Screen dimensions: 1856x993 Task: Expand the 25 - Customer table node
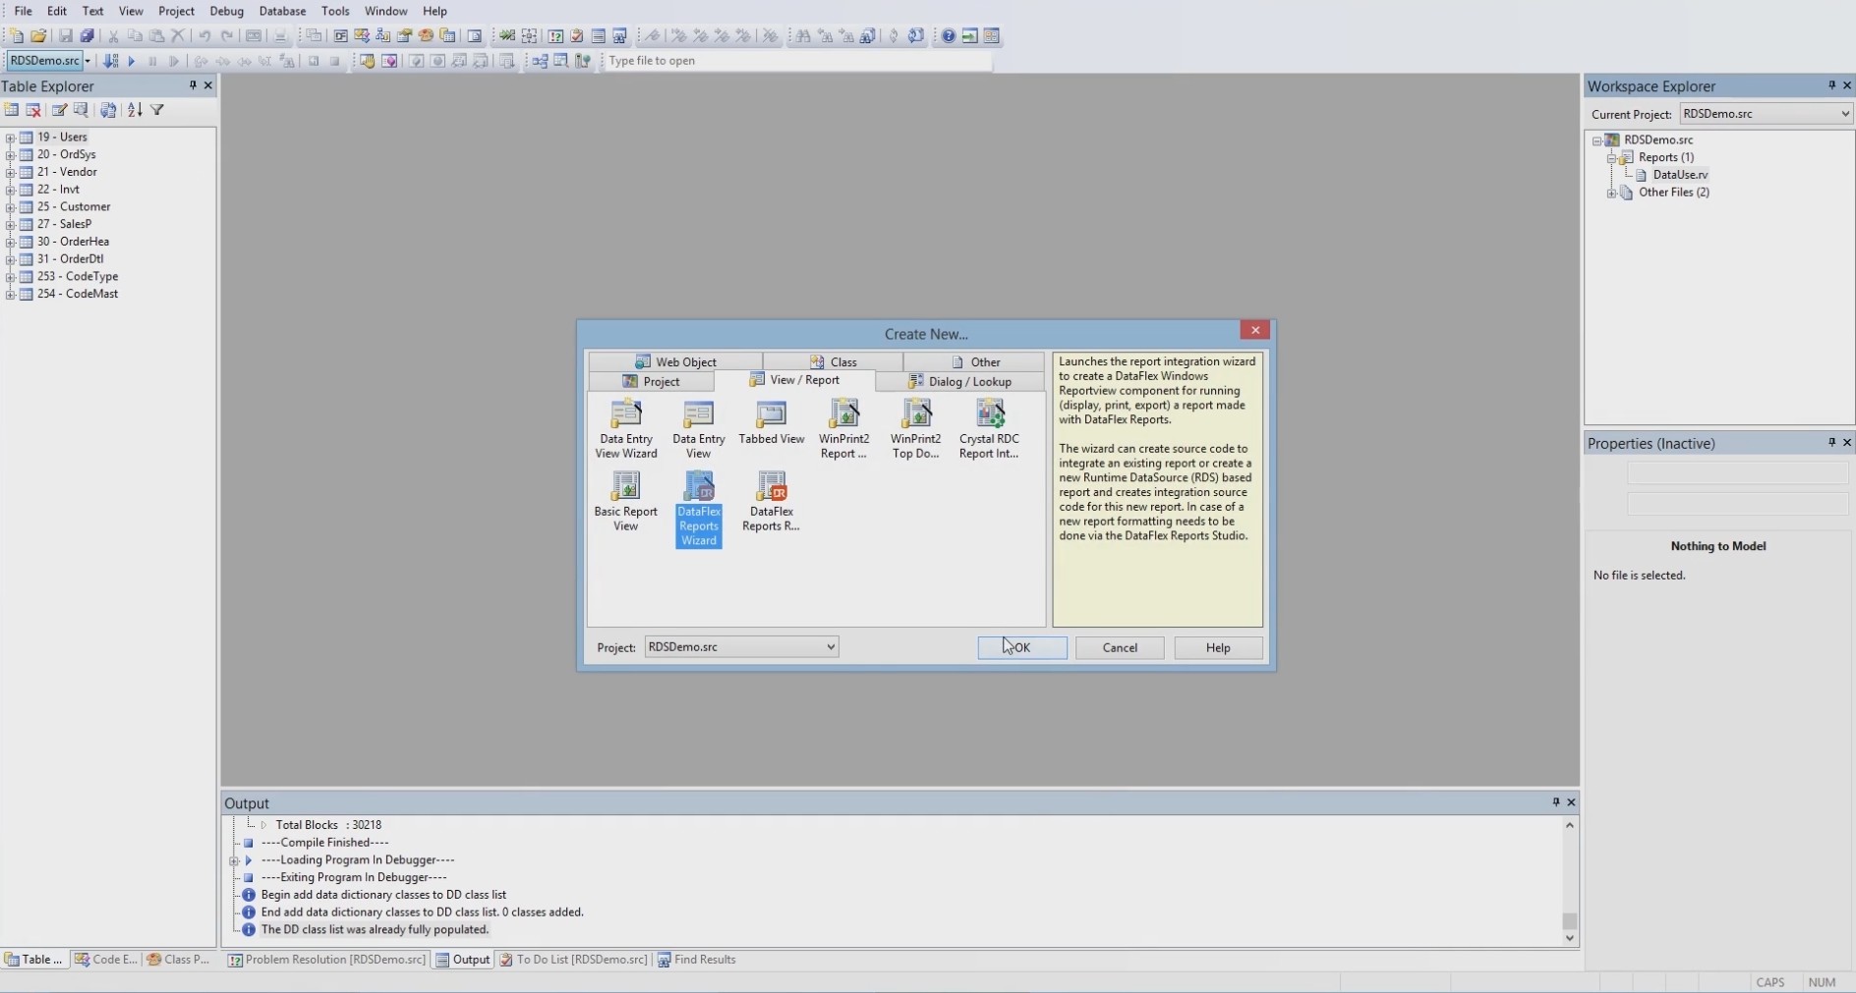click(x=10, y=207)
